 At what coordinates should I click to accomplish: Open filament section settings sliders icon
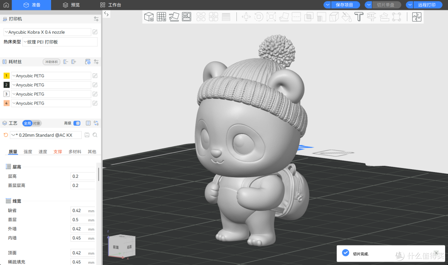96,62
